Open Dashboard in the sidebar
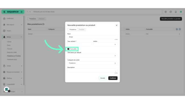 (x=10, y=19)
